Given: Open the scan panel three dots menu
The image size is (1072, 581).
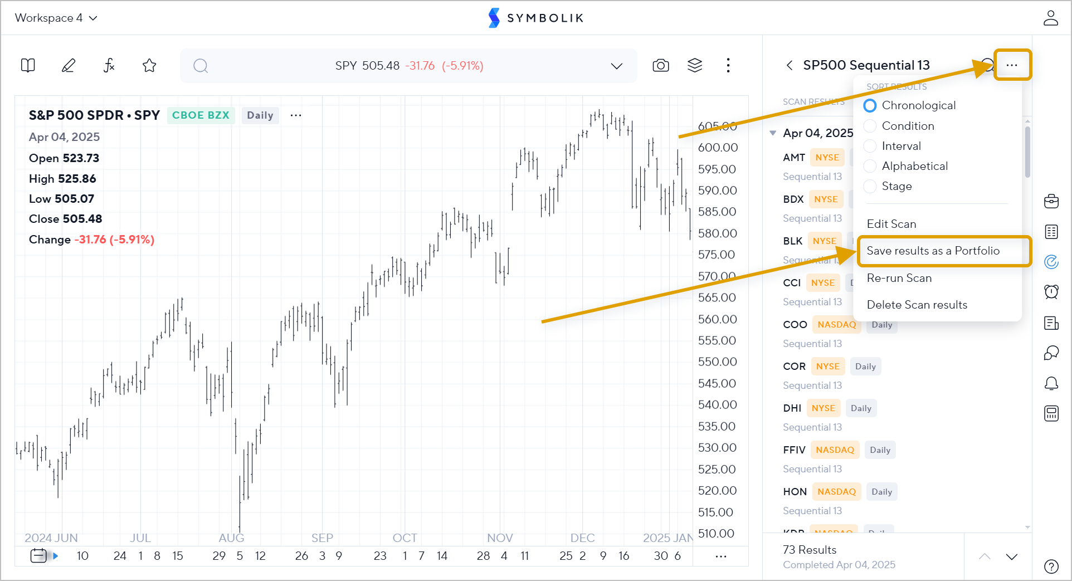Looking at the screenshot, I should pos(1012,65).
